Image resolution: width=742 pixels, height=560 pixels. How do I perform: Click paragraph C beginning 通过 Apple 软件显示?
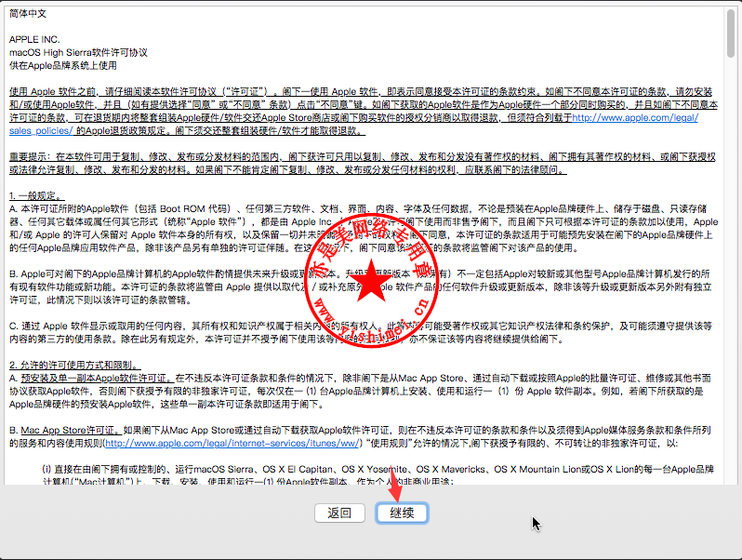[x=361, y=332]
